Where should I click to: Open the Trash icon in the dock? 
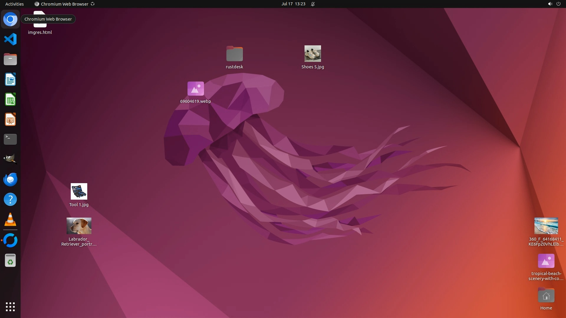(10, 261)
